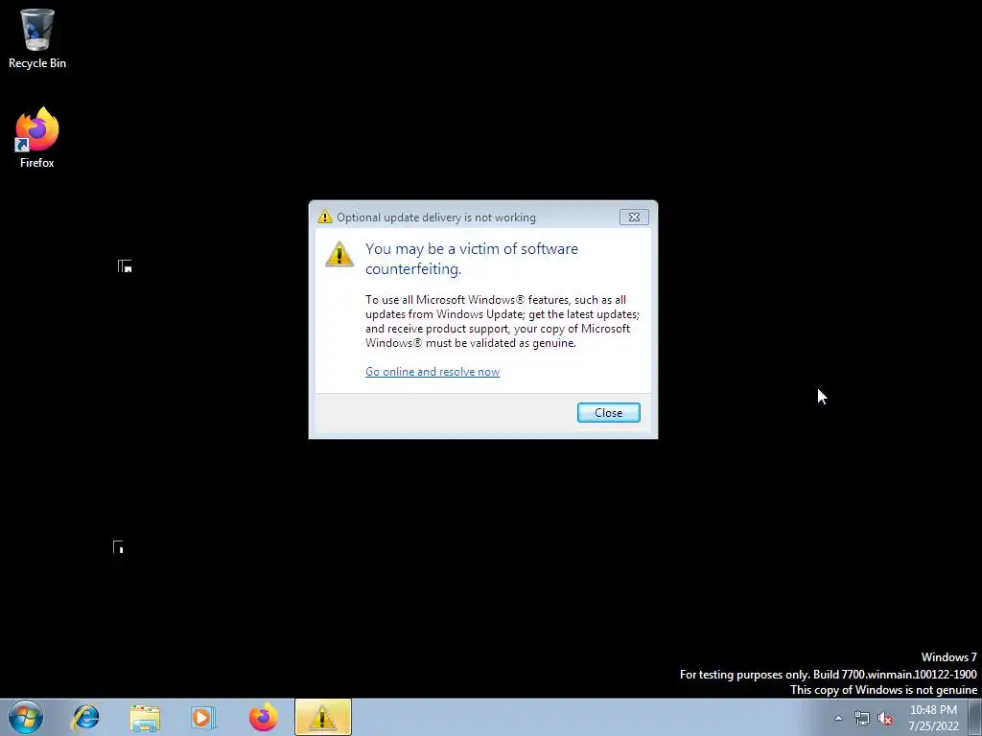Open the Windows Start orb
Screen dimensions: 982x736
26,717
